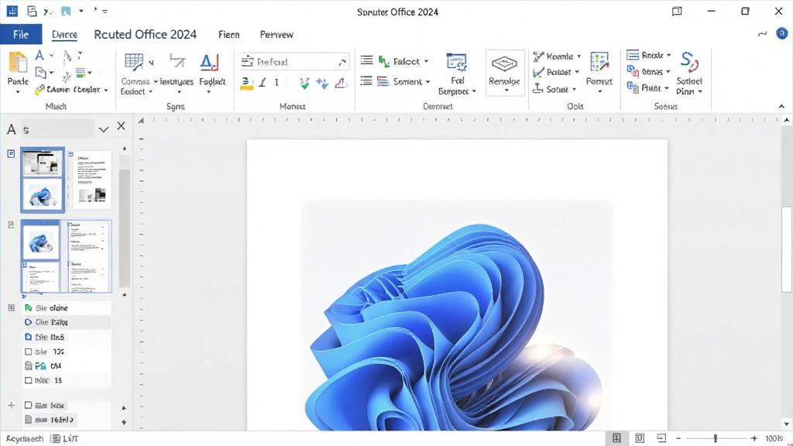
Task: Click the read mode view icon in status bar
Action: [639, 438]
